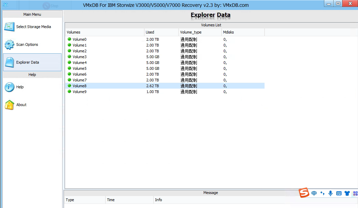
Task: Click the 2.00 TB used value for Volume7
Action: [x=153, y=80]
